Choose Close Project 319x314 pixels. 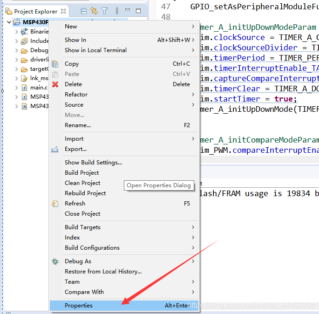click(x=124, y=214)
